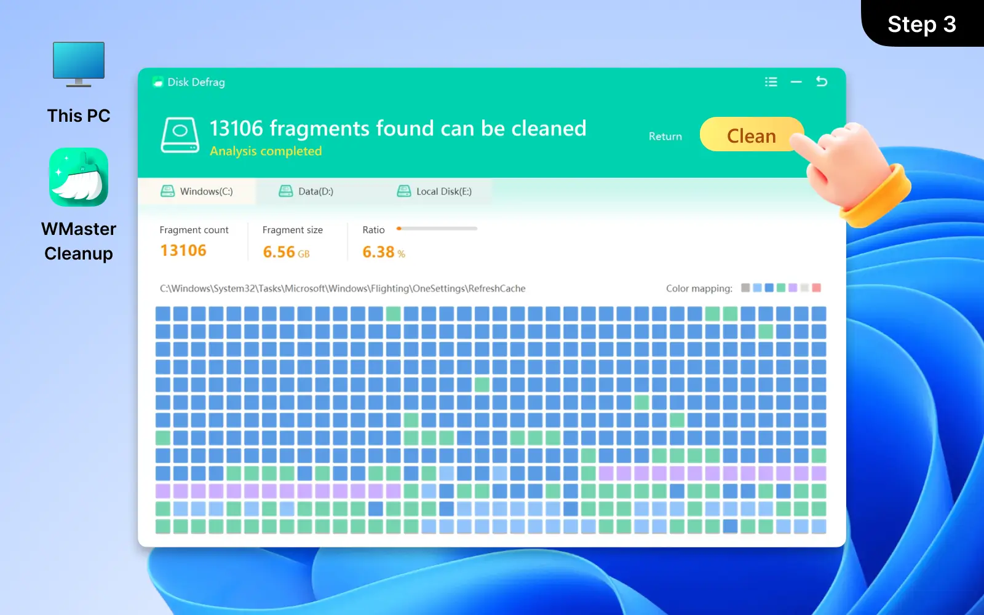Click the Disk Defrag app icon in titlebar
This screenshot has height=615, width=984.
click(x=158, y=82)
